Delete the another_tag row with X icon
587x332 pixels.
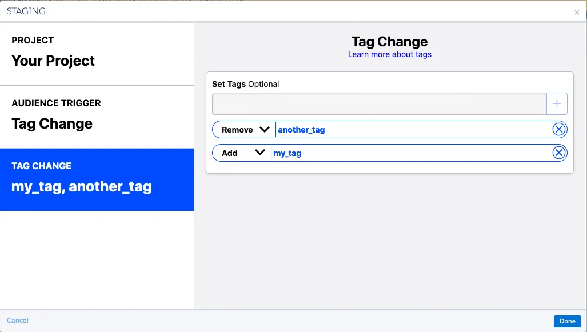(x=559, y=130)
